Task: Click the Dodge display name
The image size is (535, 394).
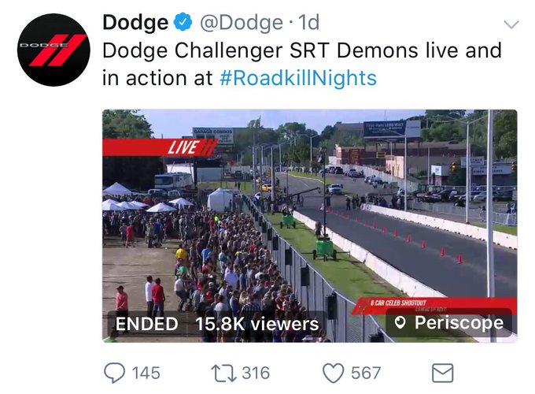Action: (x=135, y=23)
